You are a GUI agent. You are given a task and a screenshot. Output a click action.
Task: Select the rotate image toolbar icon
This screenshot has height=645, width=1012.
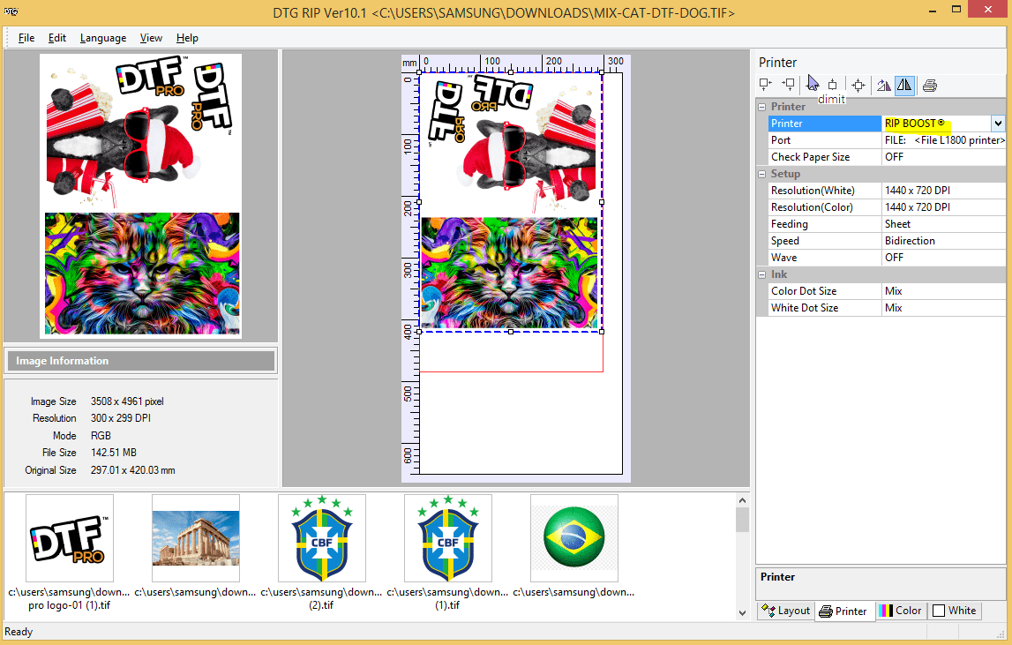click(882, 85)
